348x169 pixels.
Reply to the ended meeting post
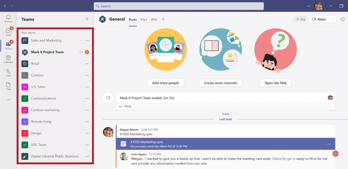126,106
